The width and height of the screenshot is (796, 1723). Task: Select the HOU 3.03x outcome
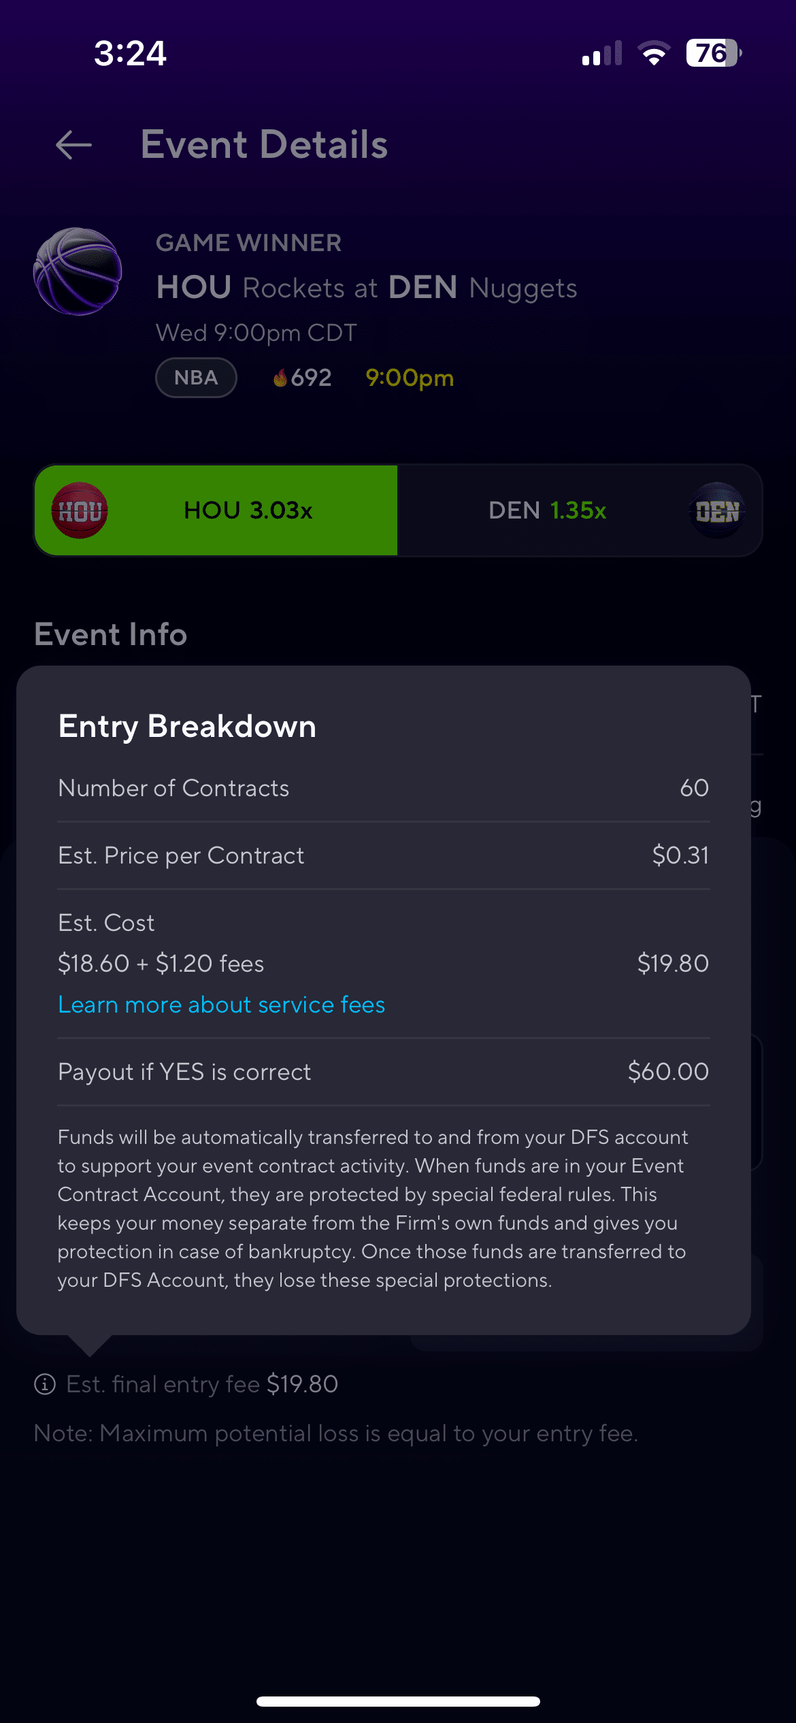coord(248,510)
